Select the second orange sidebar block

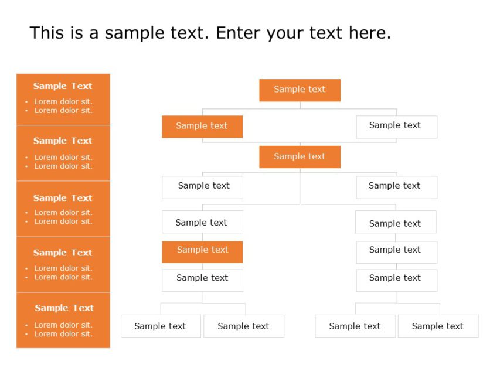(x=63, y=153)
